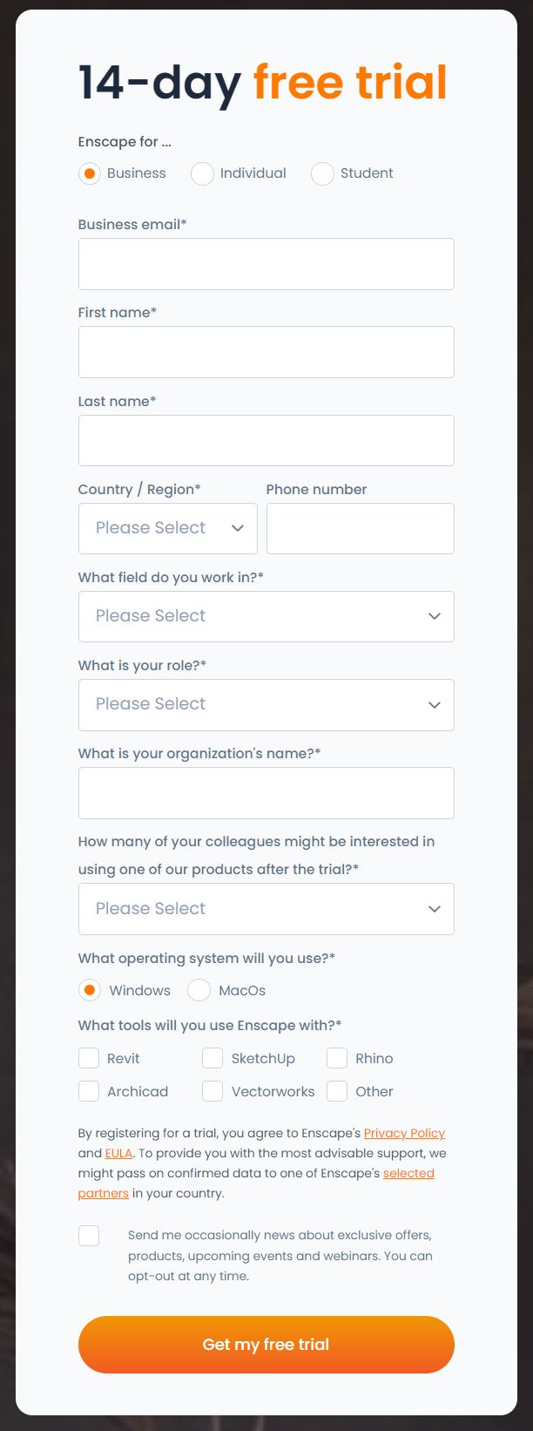This screenshot has height=1431, width=533.
Task: Expand the field of work dropdown
Action: [x=266, y=616]
